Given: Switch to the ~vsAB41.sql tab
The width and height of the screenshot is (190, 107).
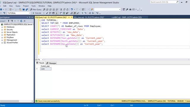Looking at the screenshot, I should 126,17.
